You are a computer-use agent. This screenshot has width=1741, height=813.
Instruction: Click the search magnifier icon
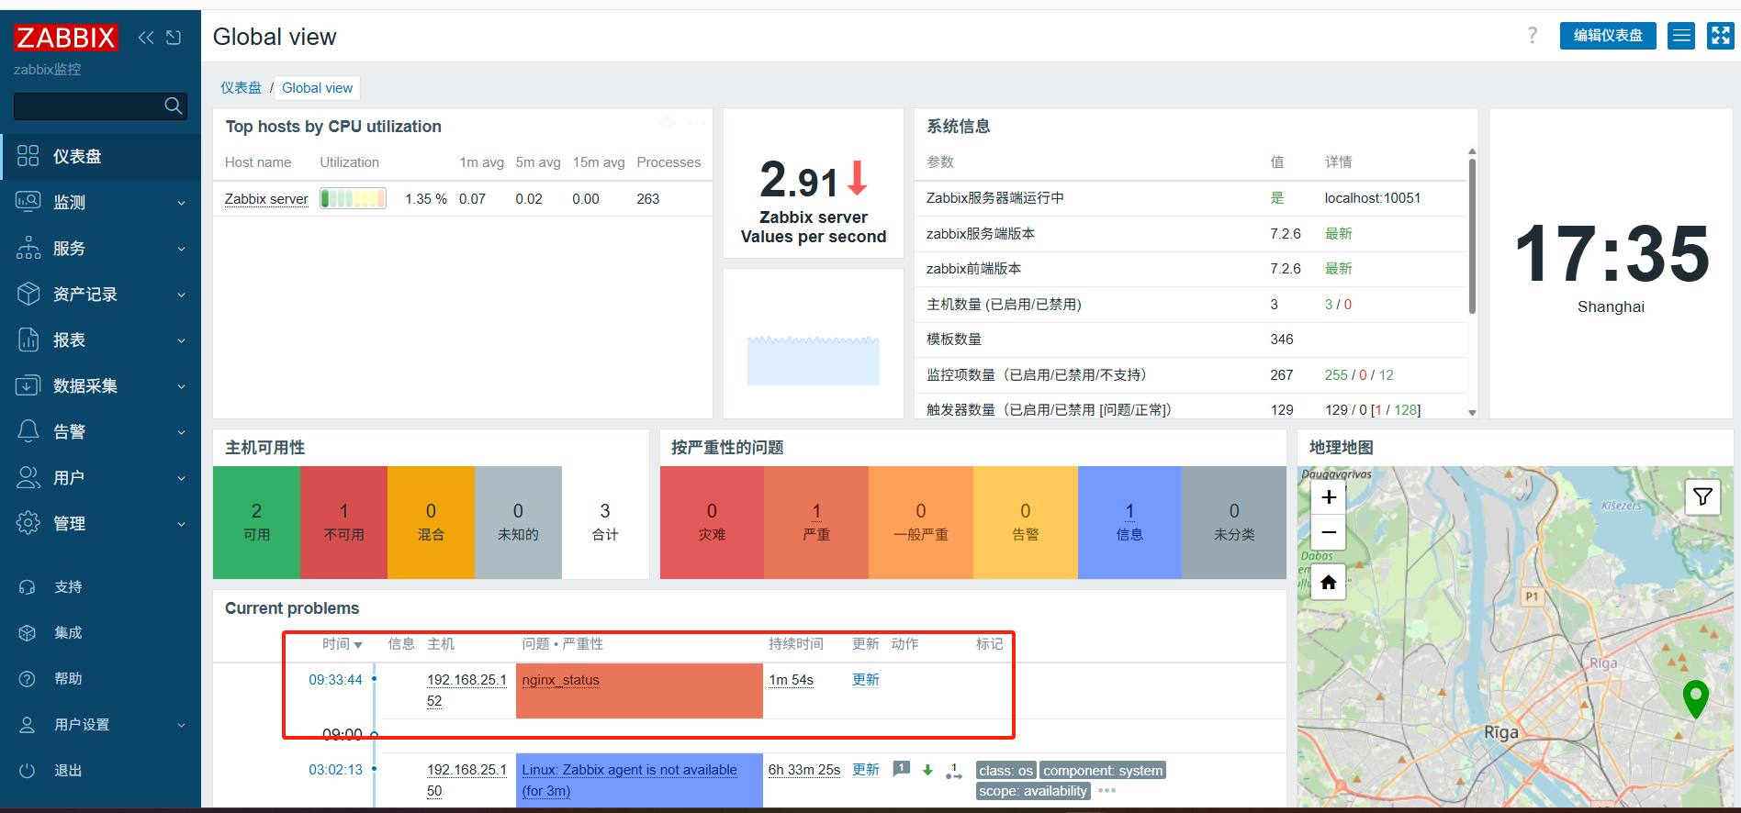[174, 106]
